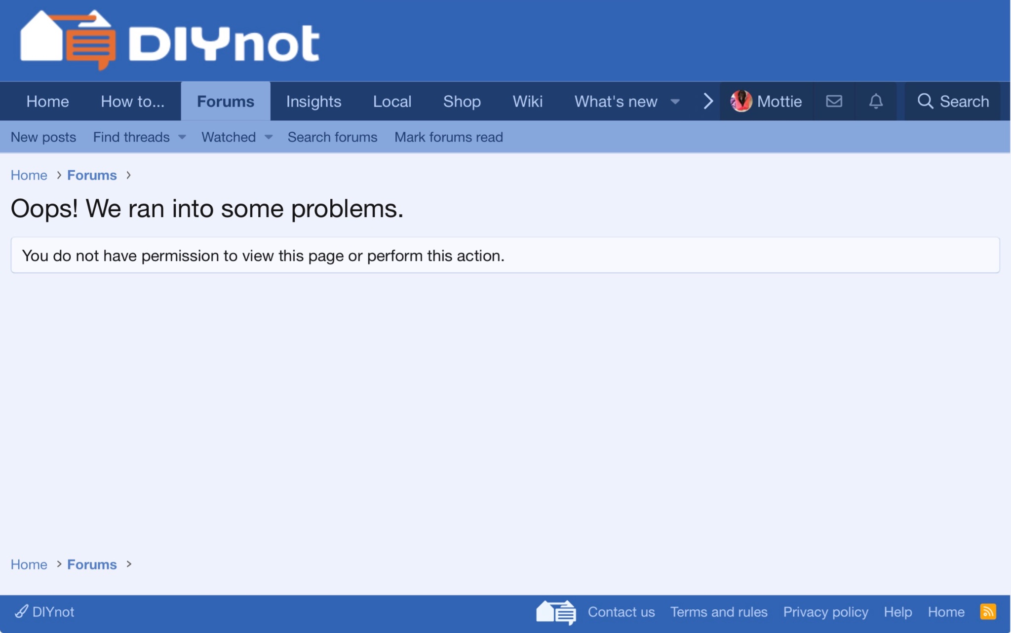Viewport: 1011px width, 633px height.
Task: Open the Contact us footer link
Action: click(x=621, y=612)
